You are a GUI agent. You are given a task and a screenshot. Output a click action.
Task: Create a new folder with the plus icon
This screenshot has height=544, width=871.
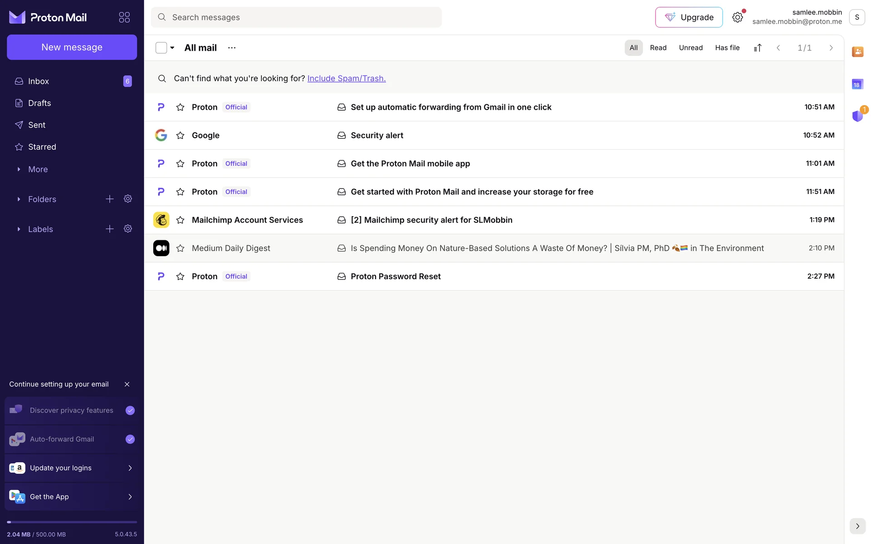[x=109, y=199]
